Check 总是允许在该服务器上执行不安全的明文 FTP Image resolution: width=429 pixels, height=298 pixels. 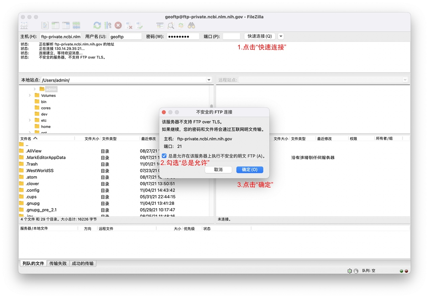[x=164, y=156]
